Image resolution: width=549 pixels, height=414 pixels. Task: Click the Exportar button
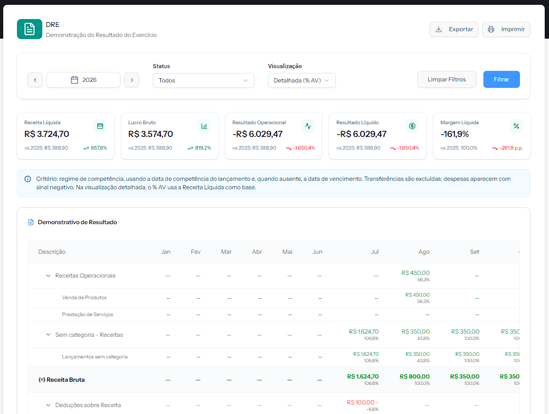coord(454,30)
